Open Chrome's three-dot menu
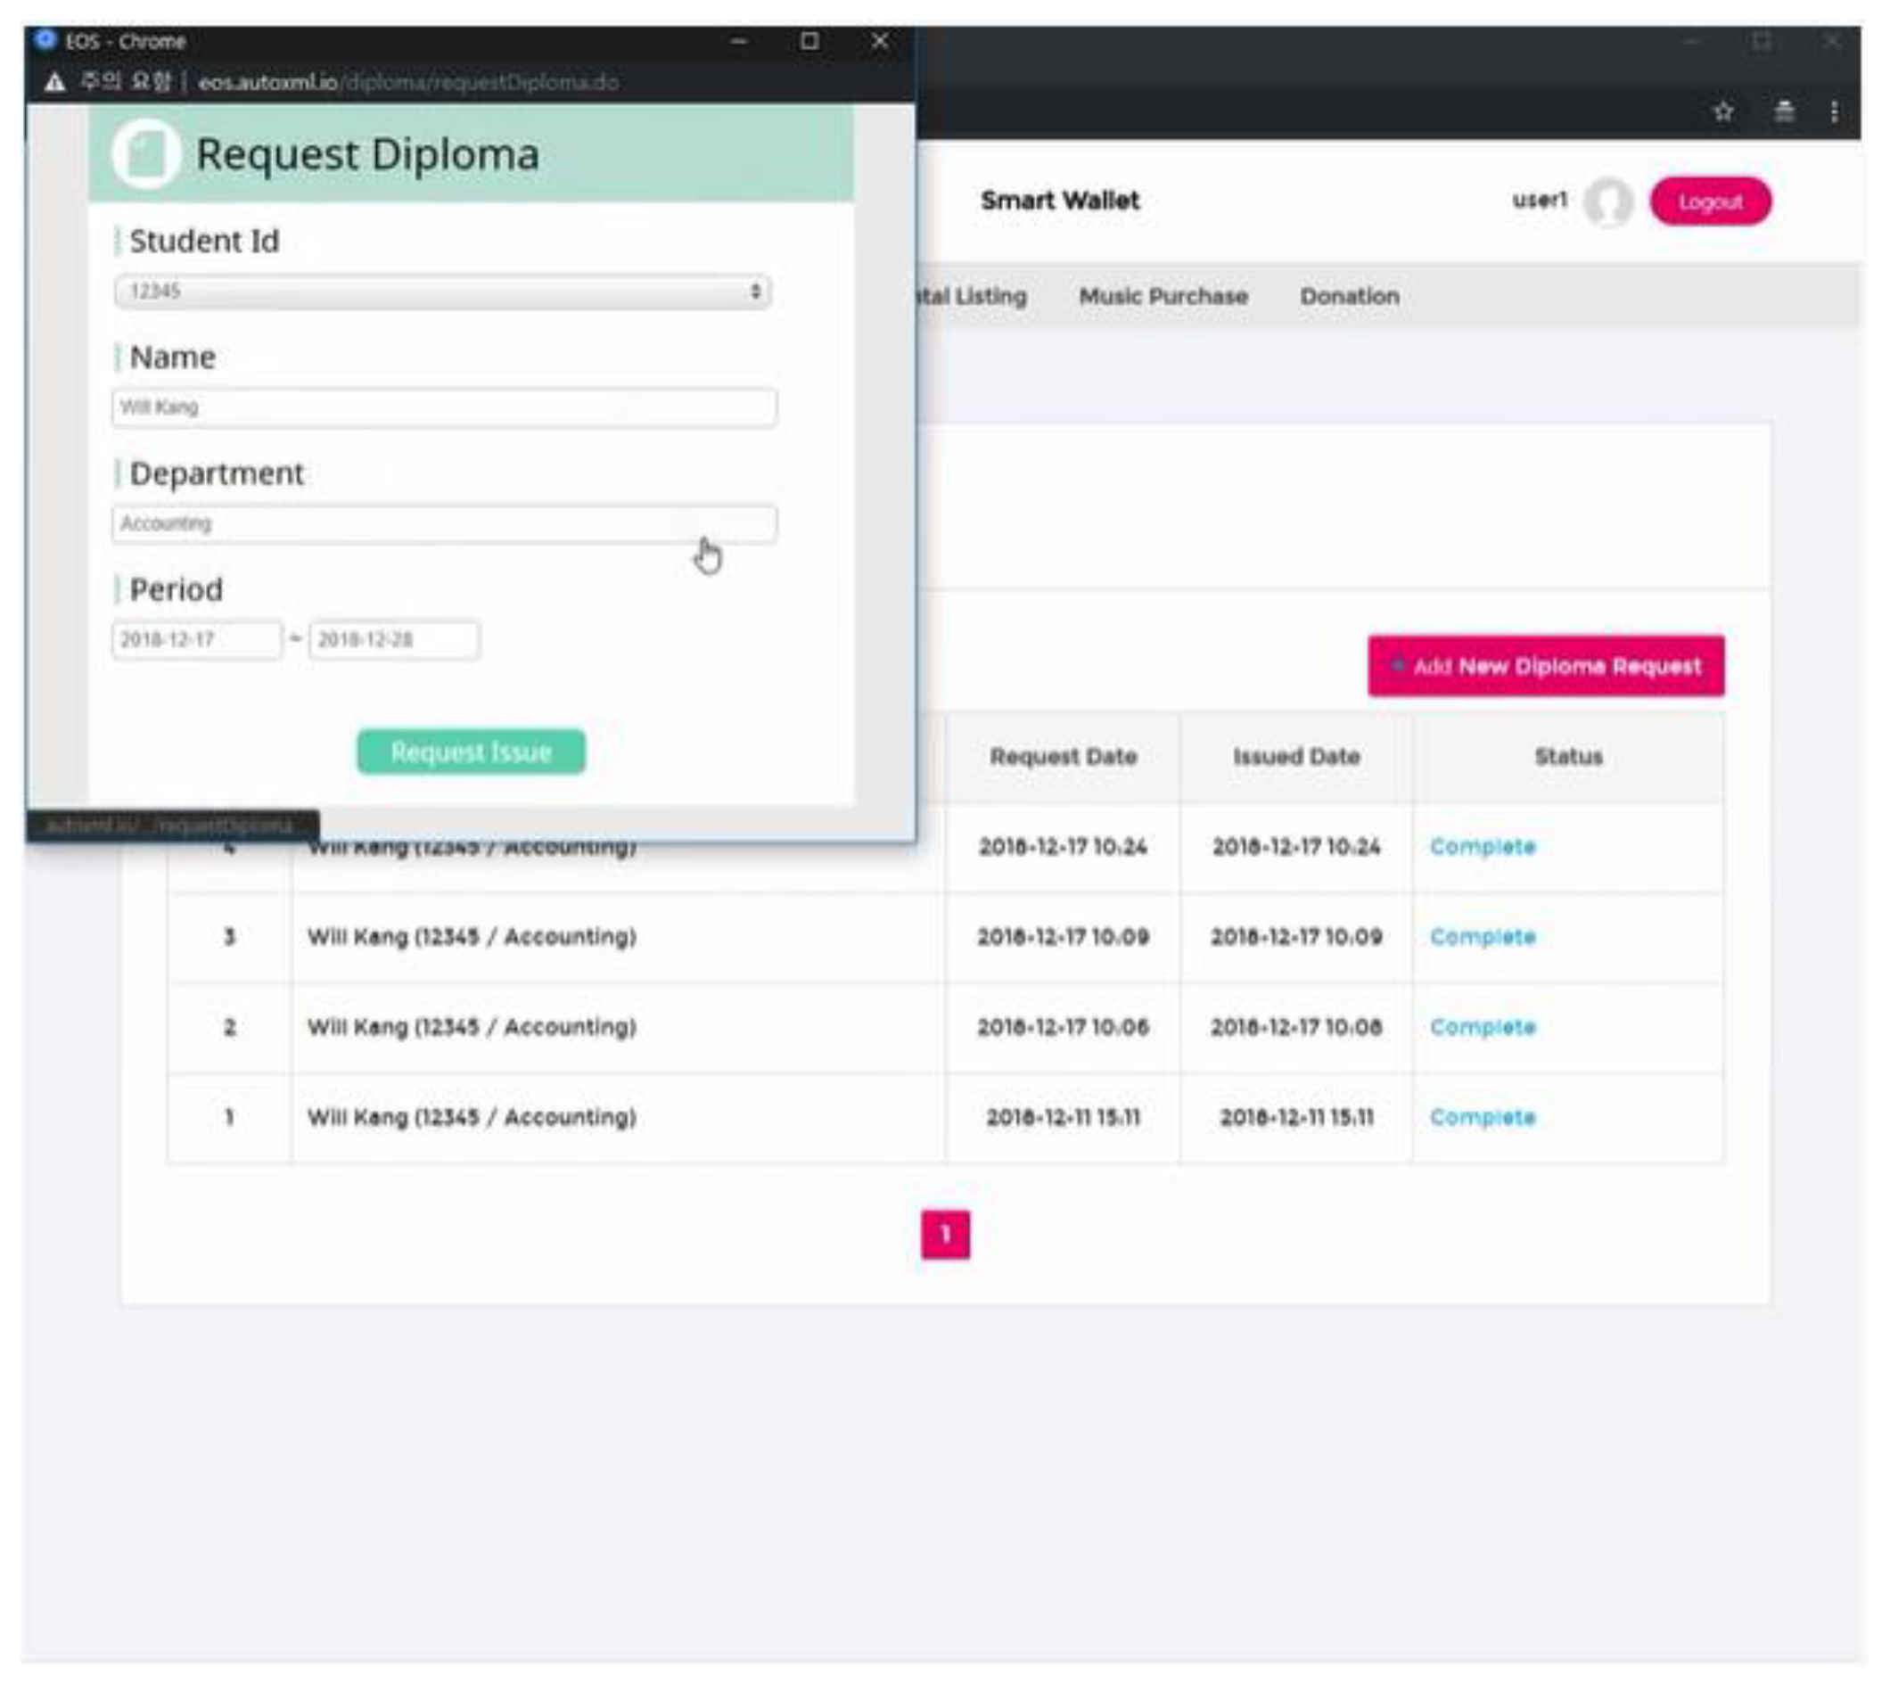 (1833, 112)
